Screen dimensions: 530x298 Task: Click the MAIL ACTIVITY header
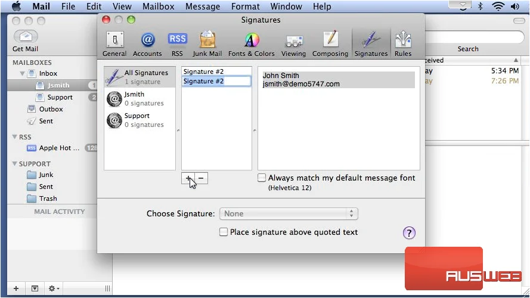click(59, 212)
